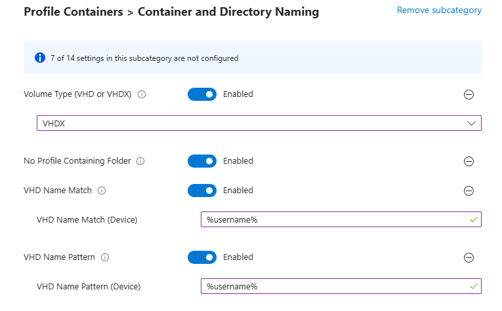Click the blue info icon in the notification banner
This screenshot has height=311, width=502.
click(x=39, y=58)
